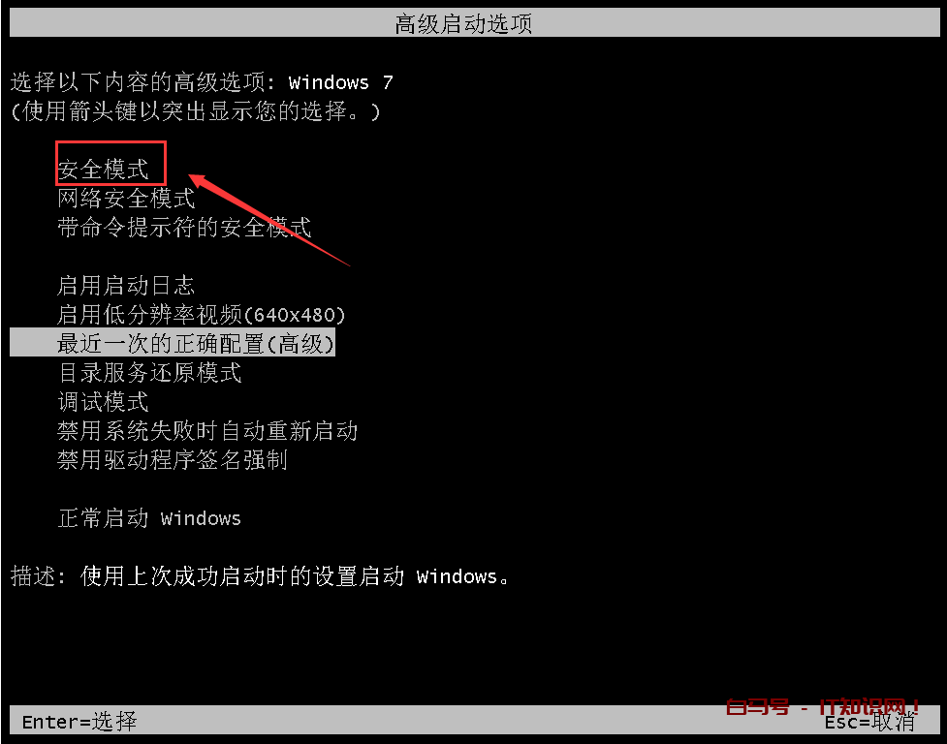Click the 高级启动选项 title bar
Image resolution: width=947 pixels, height=744 pixels.
(475, 23)
